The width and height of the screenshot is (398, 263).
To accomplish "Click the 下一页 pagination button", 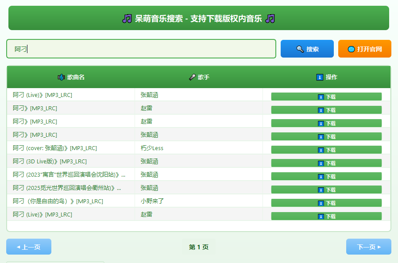I will tap(368, 247).
